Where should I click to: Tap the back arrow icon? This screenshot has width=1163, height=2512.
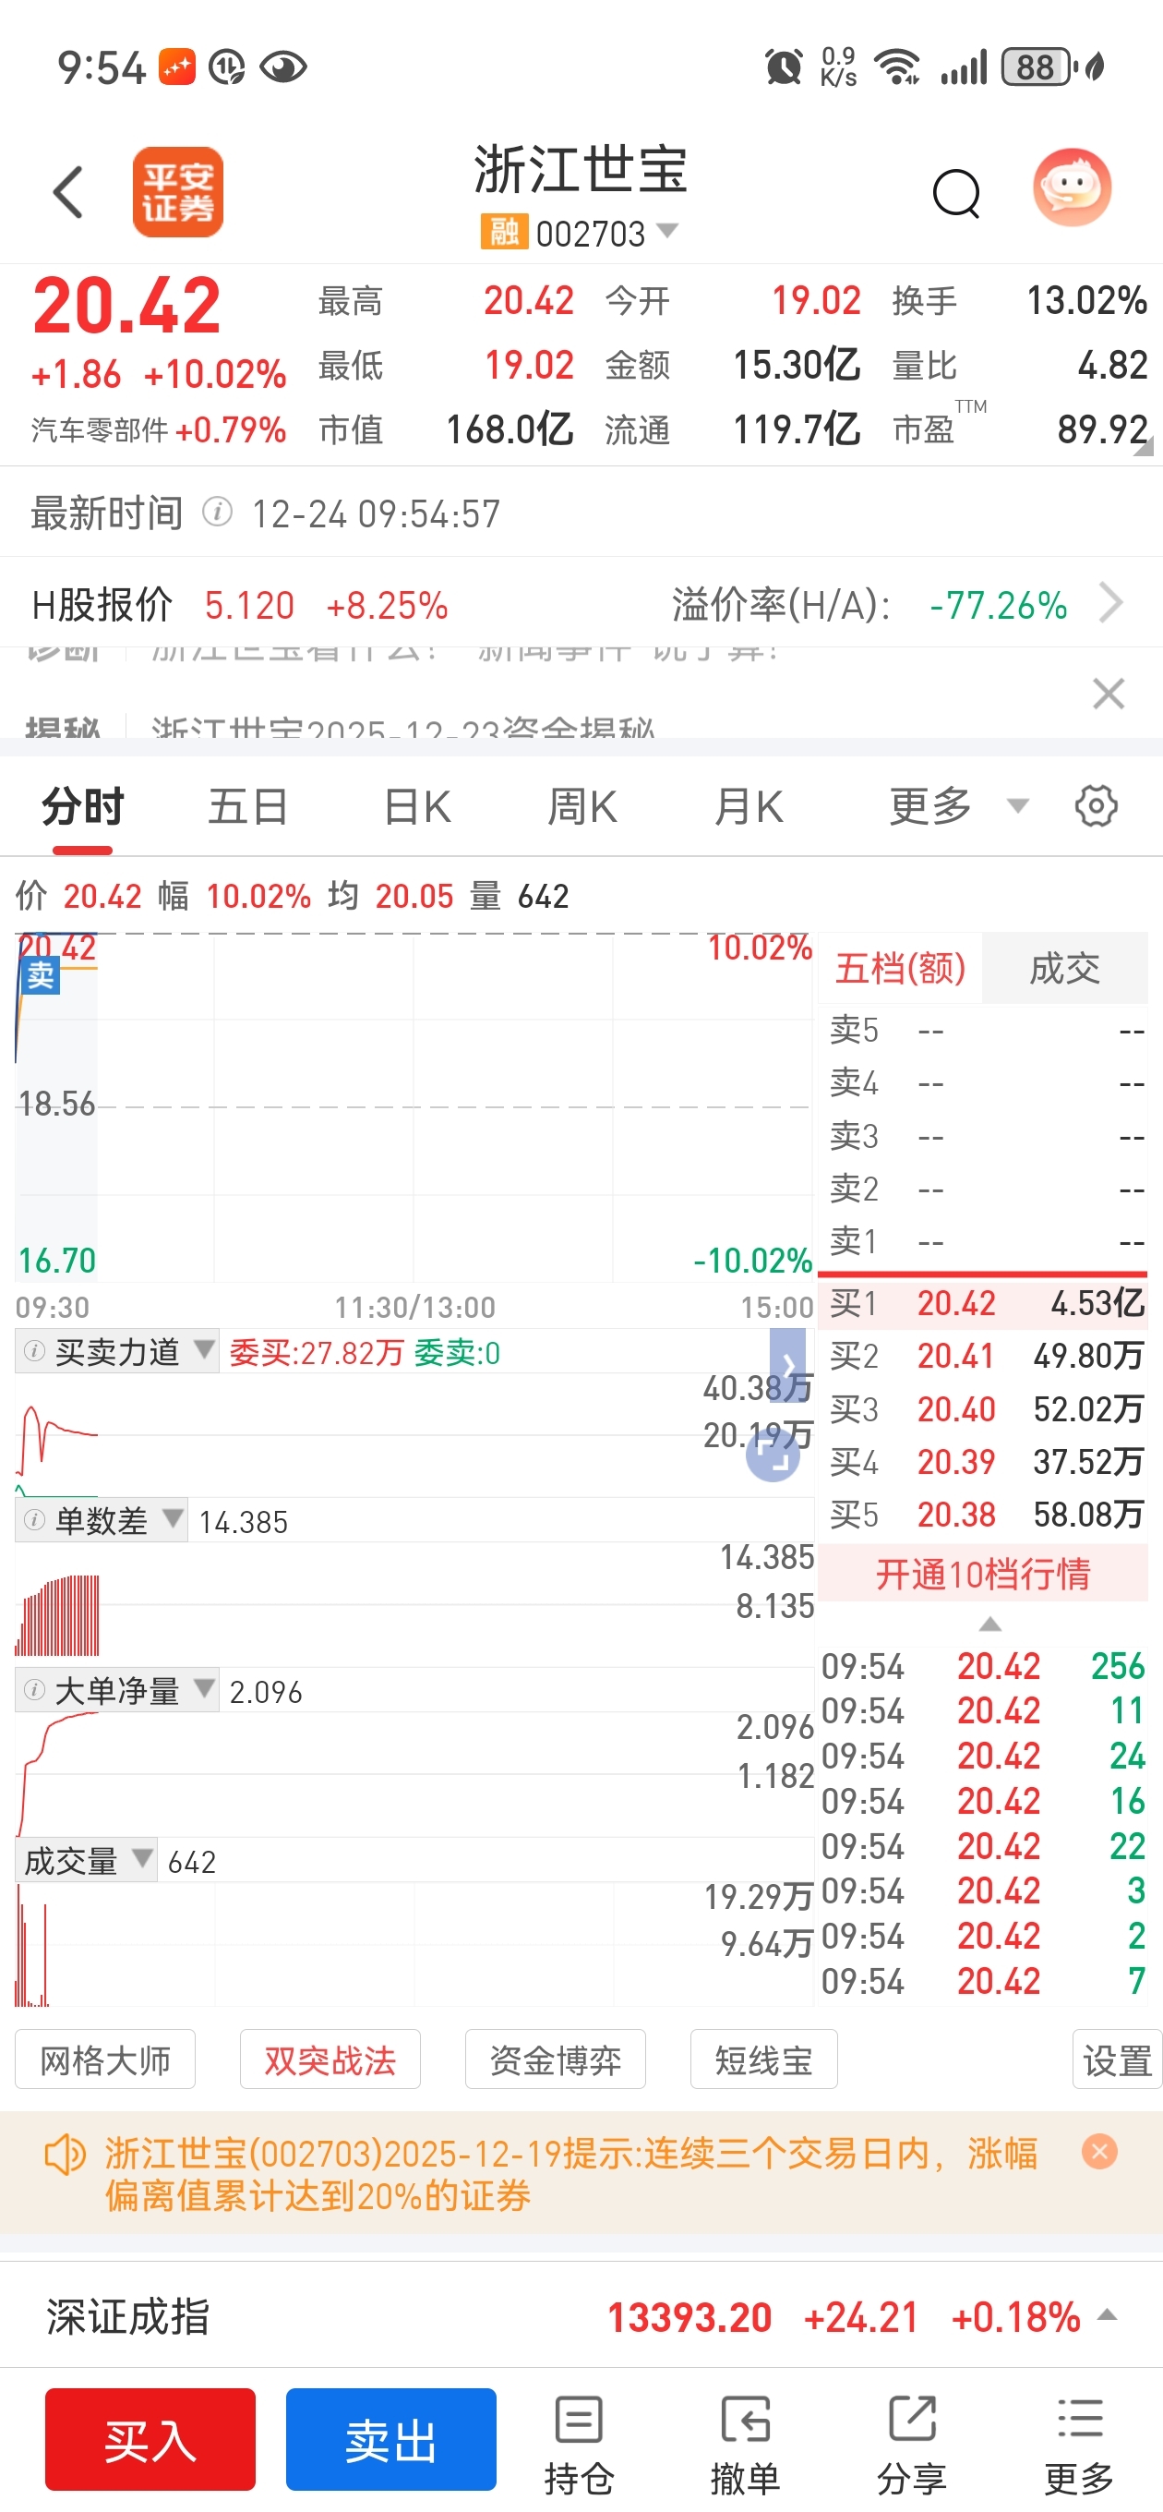pos(68,192)
